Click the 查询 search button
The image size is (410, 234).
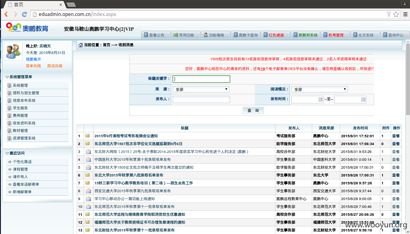tap(253, 111)
